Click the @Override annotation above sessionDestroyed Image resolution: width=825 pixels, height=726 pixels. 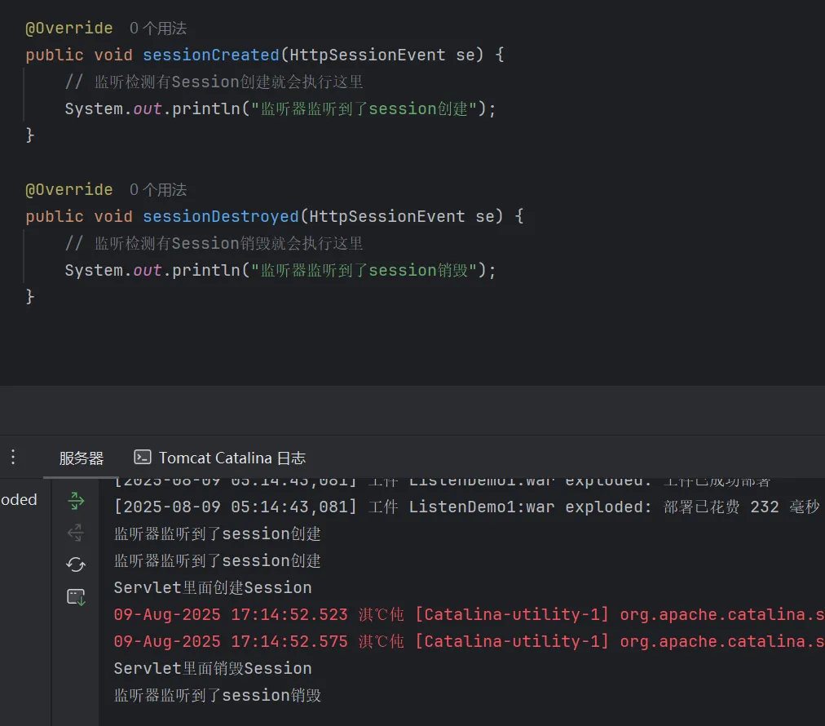click(x=69, y=190)
